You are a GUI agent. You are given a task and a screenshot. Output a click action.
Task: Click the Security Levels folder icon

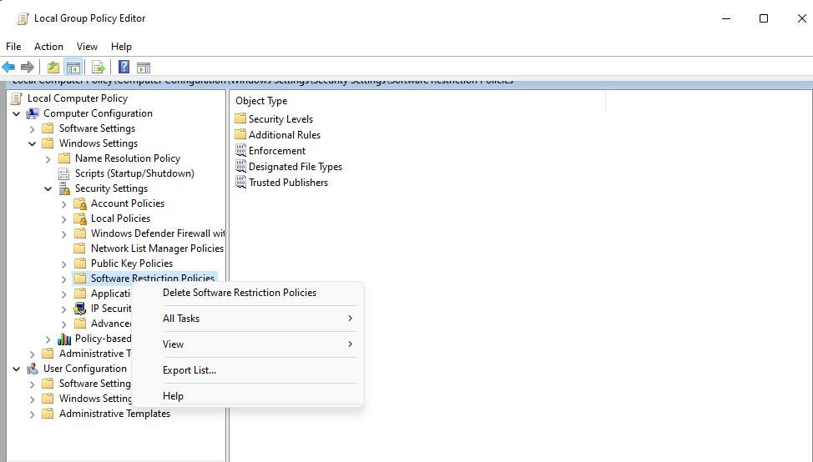(x=240, y=118)
